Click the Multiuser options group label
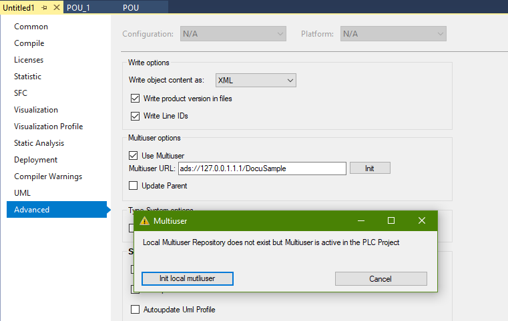This screenshot has width=508, height=321. click(154, 138)
